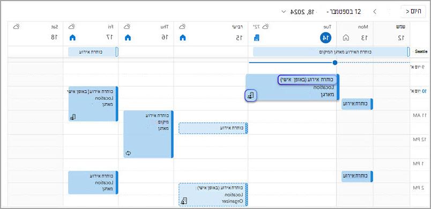Select the highlighted date 14 on Tuesday
431x209 pixels.
coord(326,38)
